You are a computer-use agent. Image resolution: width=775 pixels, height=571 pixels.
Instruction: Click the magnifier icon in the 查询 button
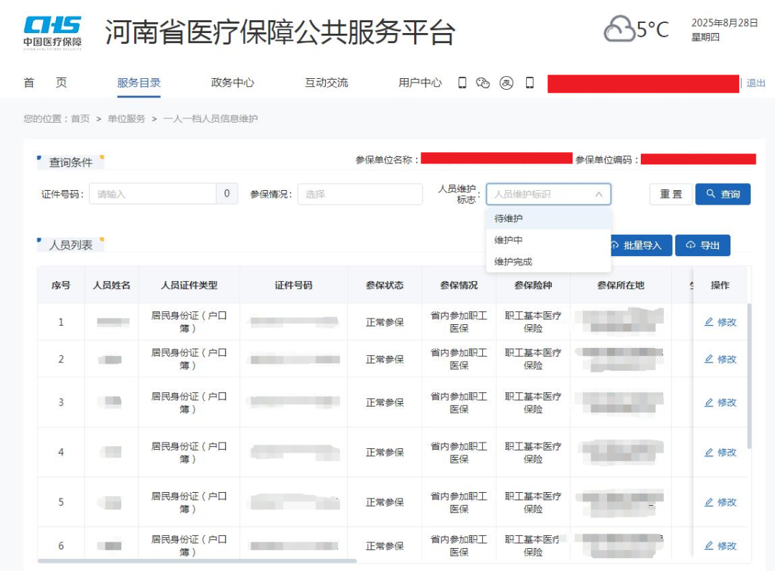(710, 194)
